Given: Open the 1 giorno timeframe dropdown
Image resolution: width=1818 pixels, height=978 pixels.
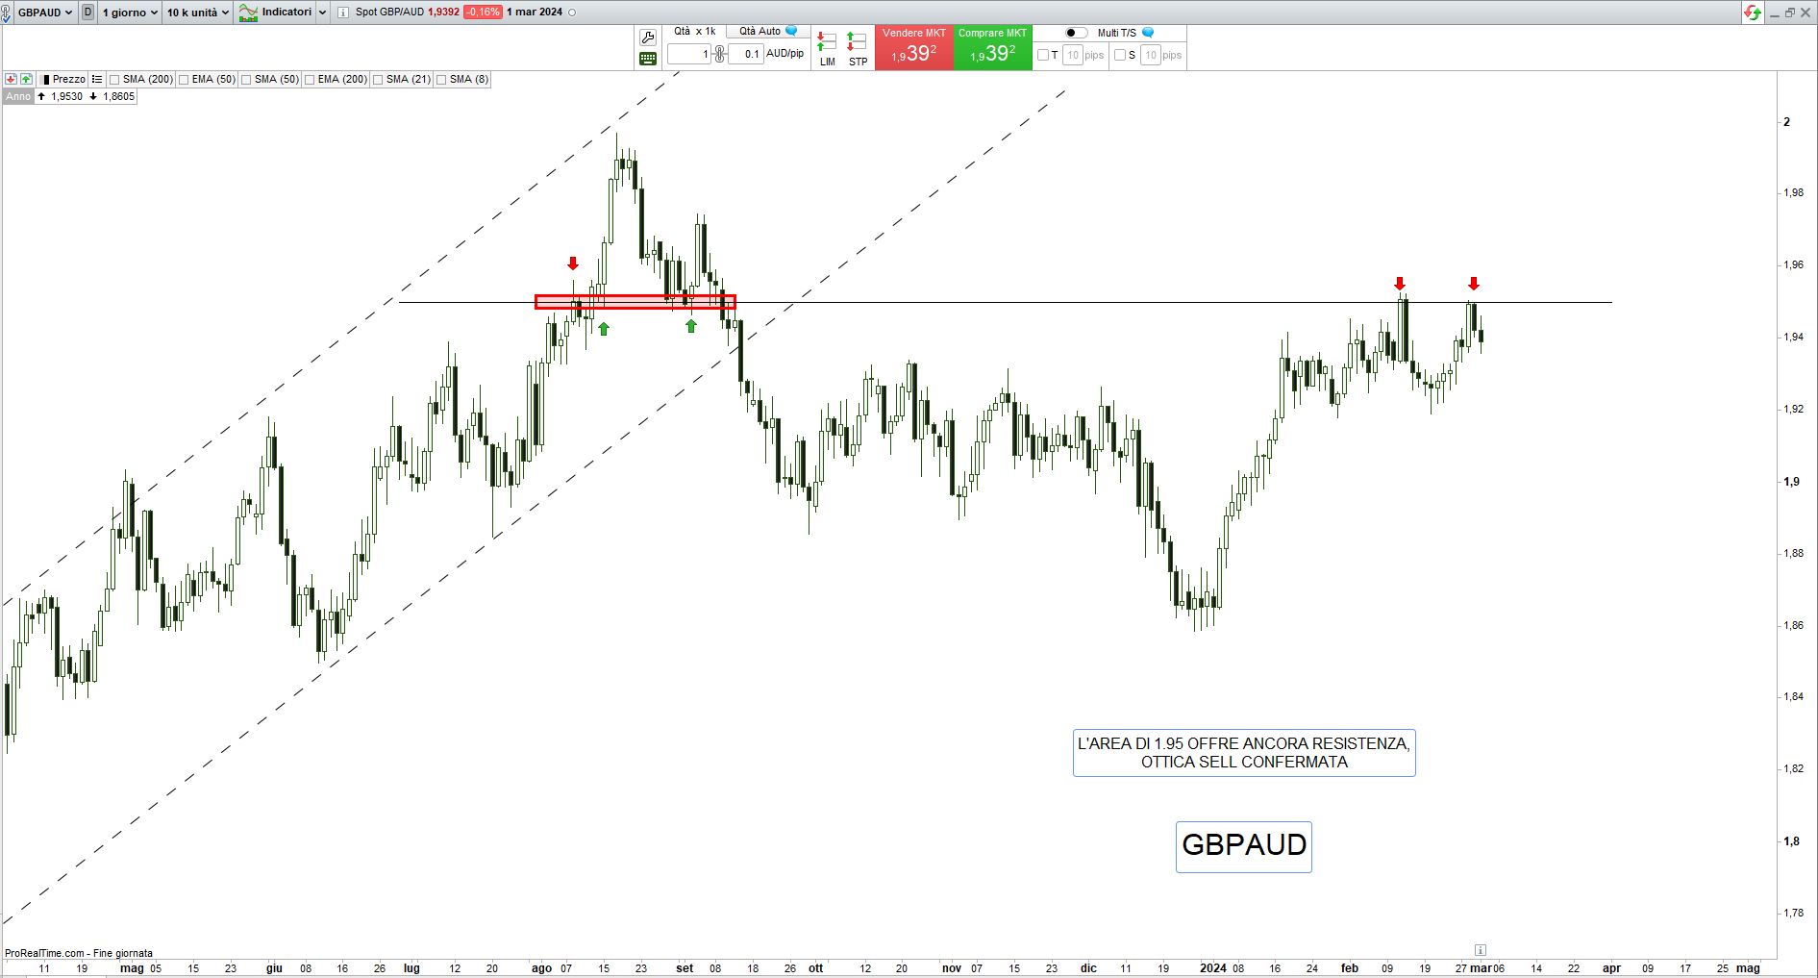Looking at the screenshot, I should [129, 13].
